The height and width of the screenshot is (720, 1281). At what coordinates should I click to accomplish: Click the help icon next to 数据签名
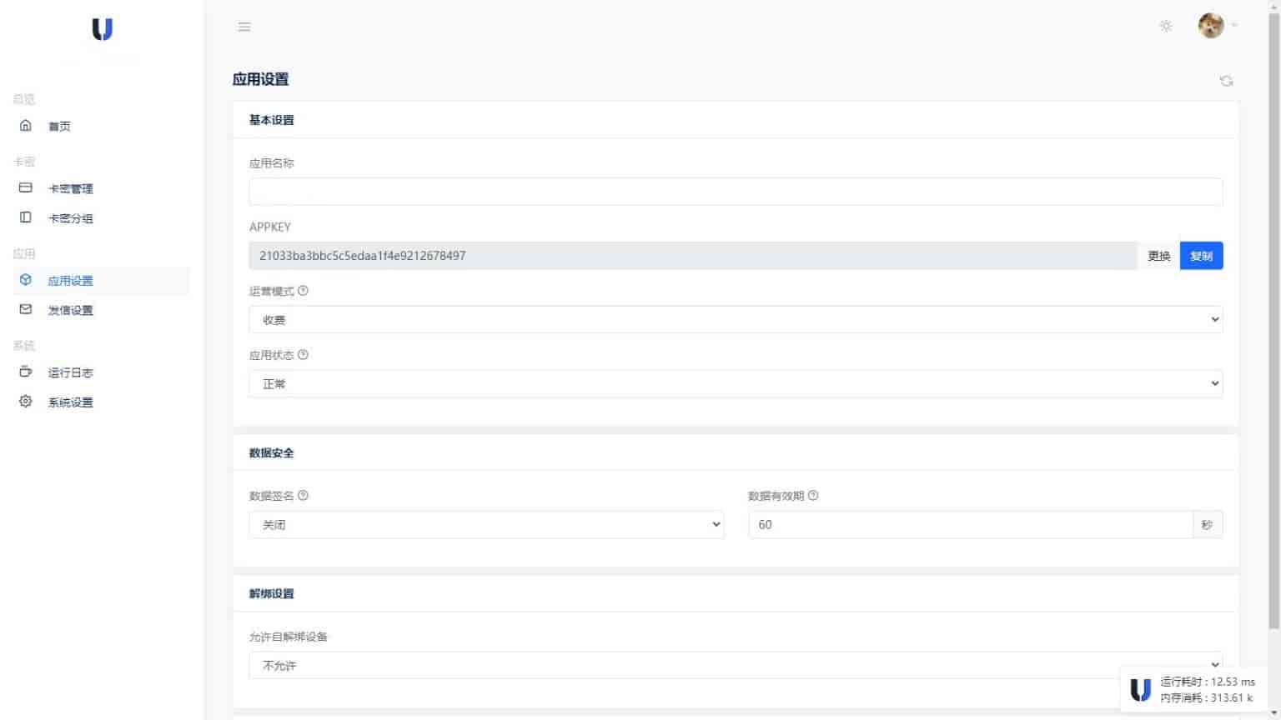(303, 495)
